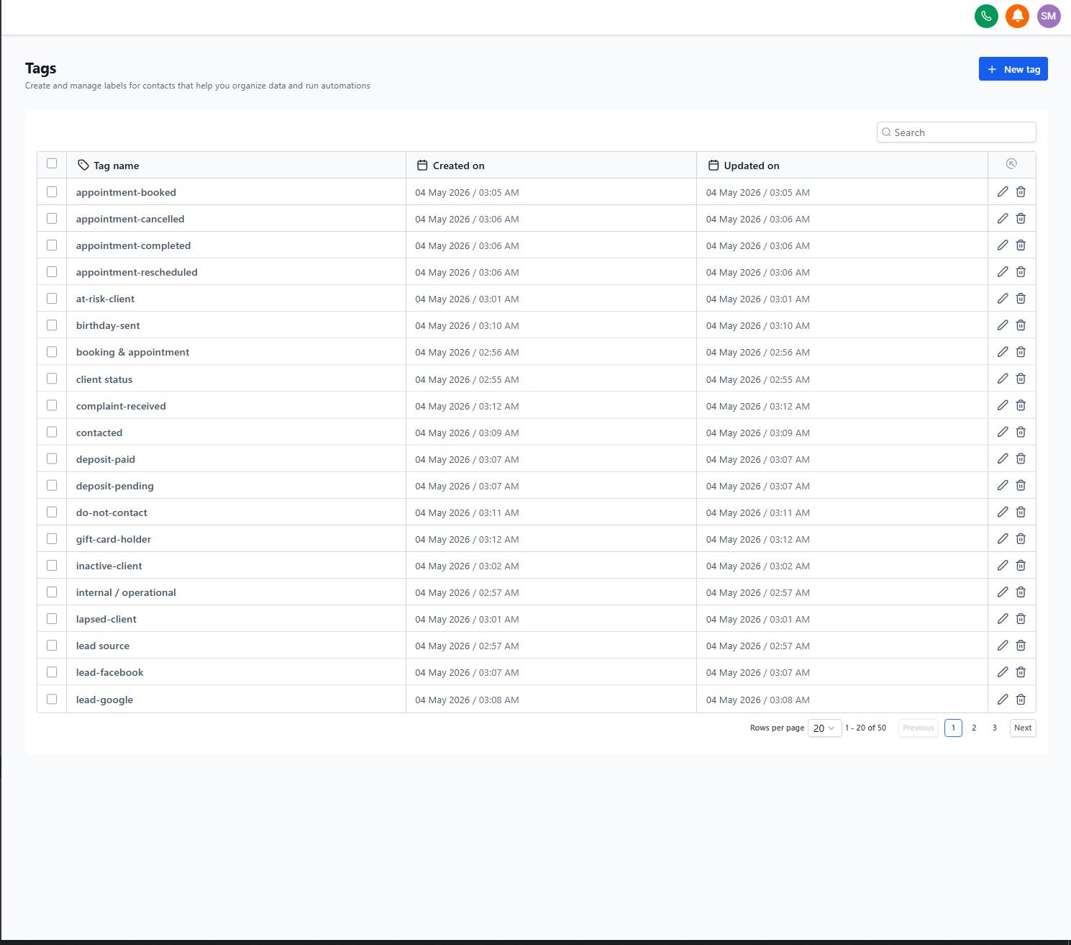Image resolution: width=1071 pixels, height=945 pixels.
Task: Delete the lead source tag
Action: (x=1021, y=645)
